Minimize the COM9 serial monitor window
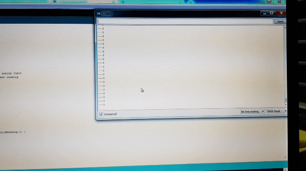 point(264,13)
